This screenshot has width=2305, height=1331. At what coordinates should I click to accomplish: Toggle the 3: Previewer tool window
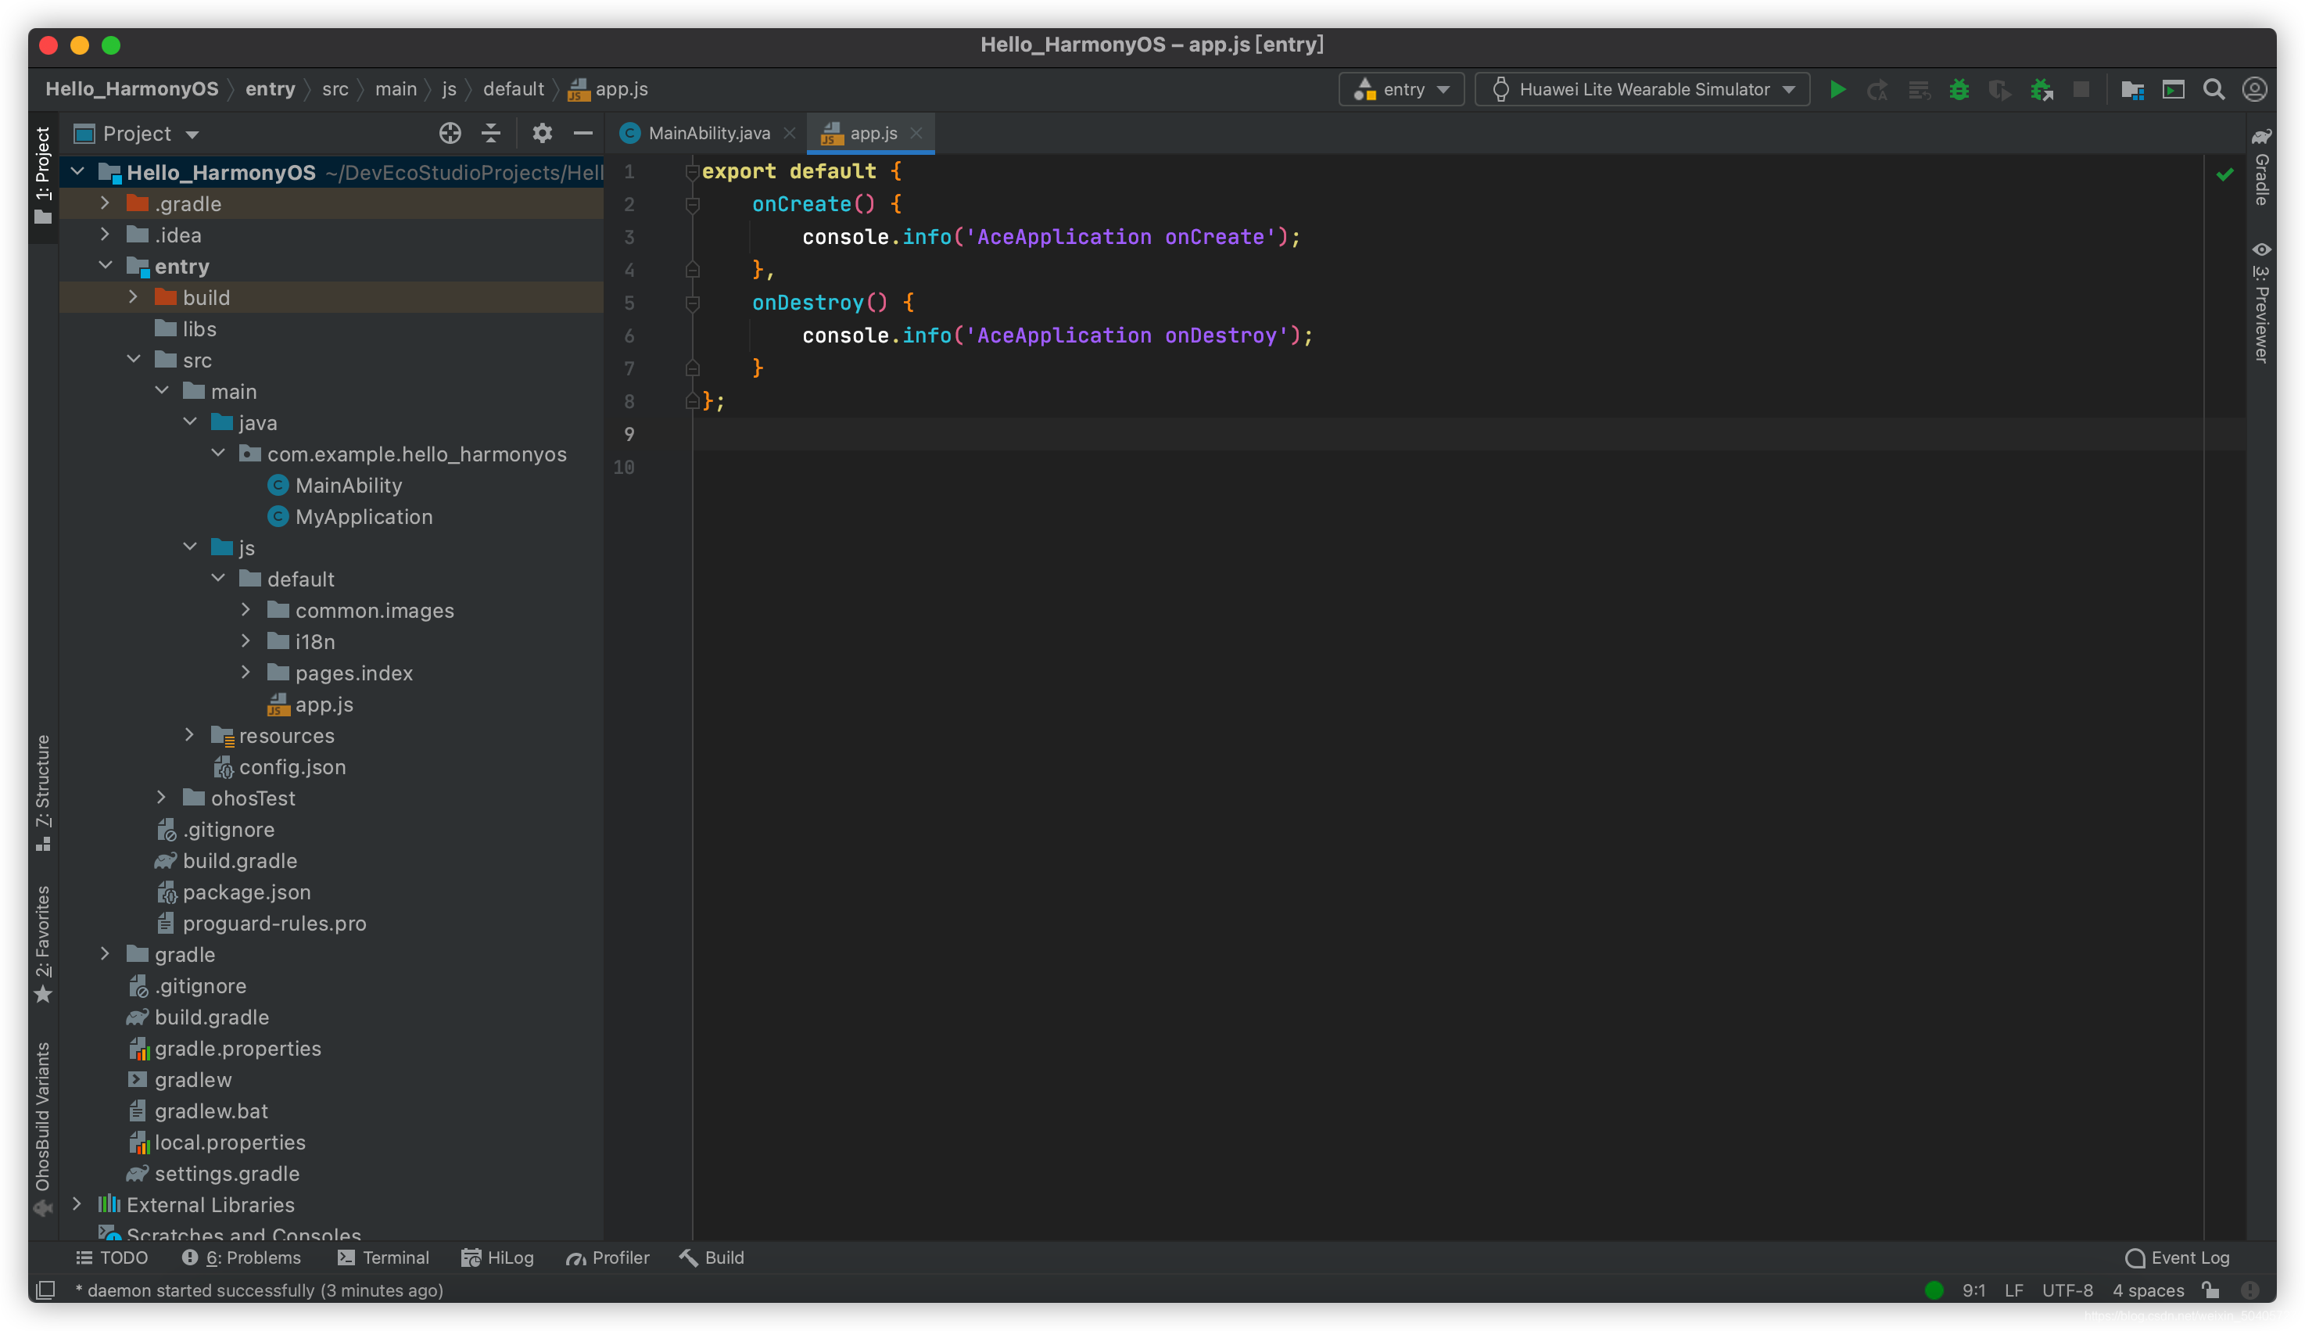pyautogui.click(x=2261, y=302)
